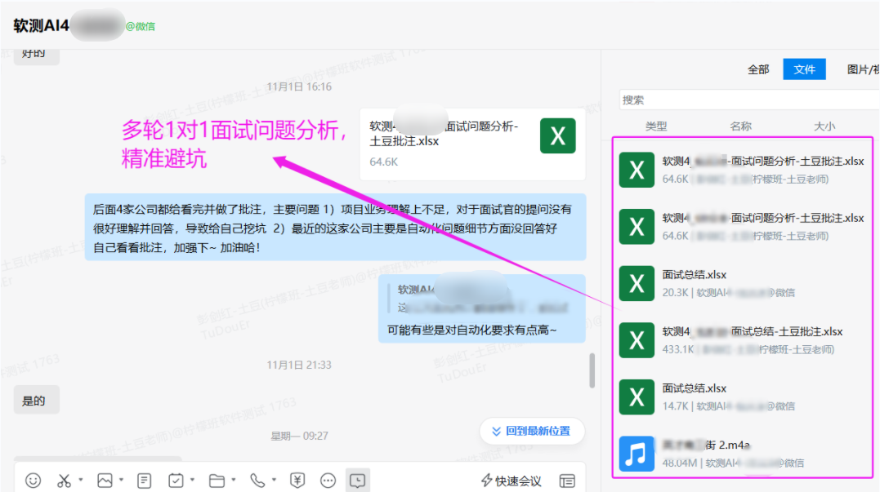This screenshot has width=880, height=492.
Task: Expand the screenshot tool dropdown arrow
Action: click(80, 481)
